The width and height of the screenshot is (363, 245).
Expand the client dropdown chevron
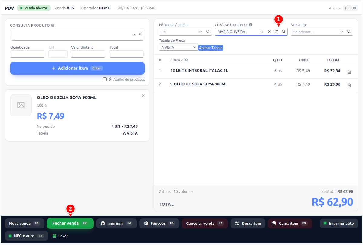tap(262, 32)
